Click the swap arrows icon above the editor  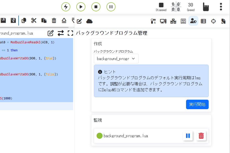point(61,33)
